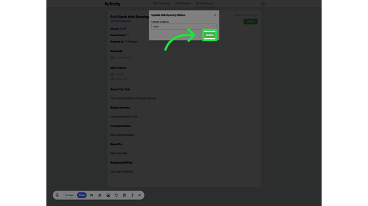The width and height of the screenshot is (368, 206).
Task: Click the job description text
Action: (x=133, y=98)
